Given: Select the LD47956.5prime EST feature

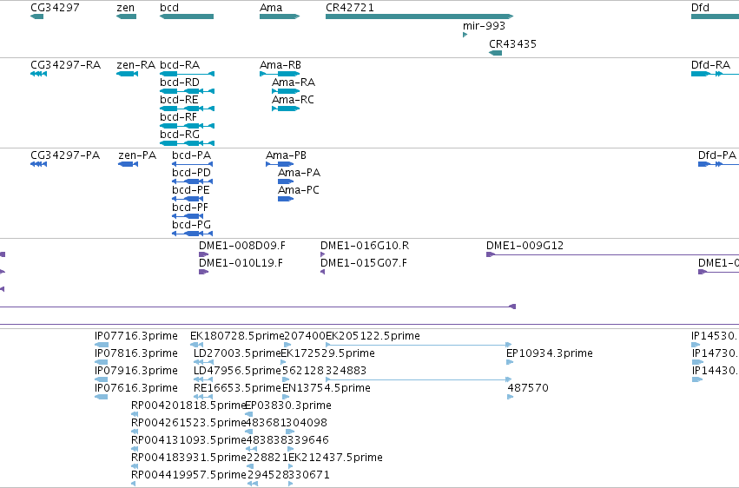Looking at the screenshot, I should click(x=202, y=379).
